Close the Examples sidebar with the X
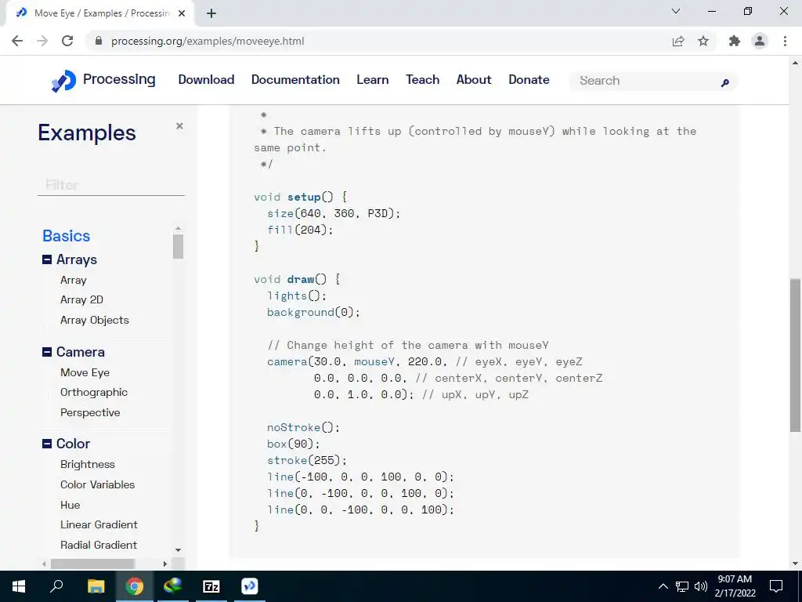Screen dimensions: 802x602 pyautogui.click(x=179, y=126)
